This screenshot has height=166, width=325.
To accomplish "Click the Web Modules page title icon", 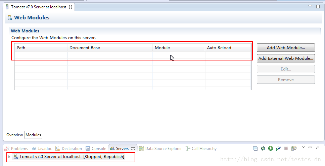I will (10, 18).
